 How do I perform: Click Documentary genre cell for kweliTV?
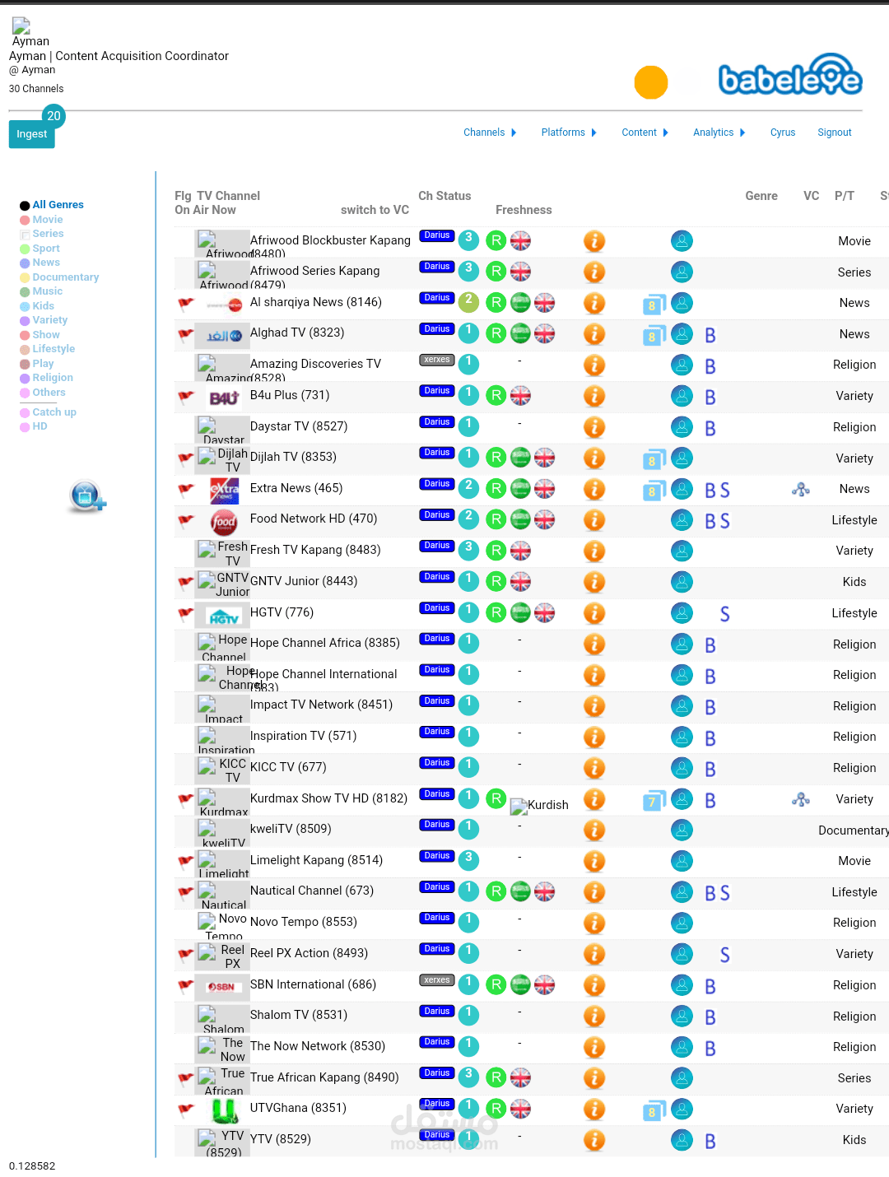point(854,830)
